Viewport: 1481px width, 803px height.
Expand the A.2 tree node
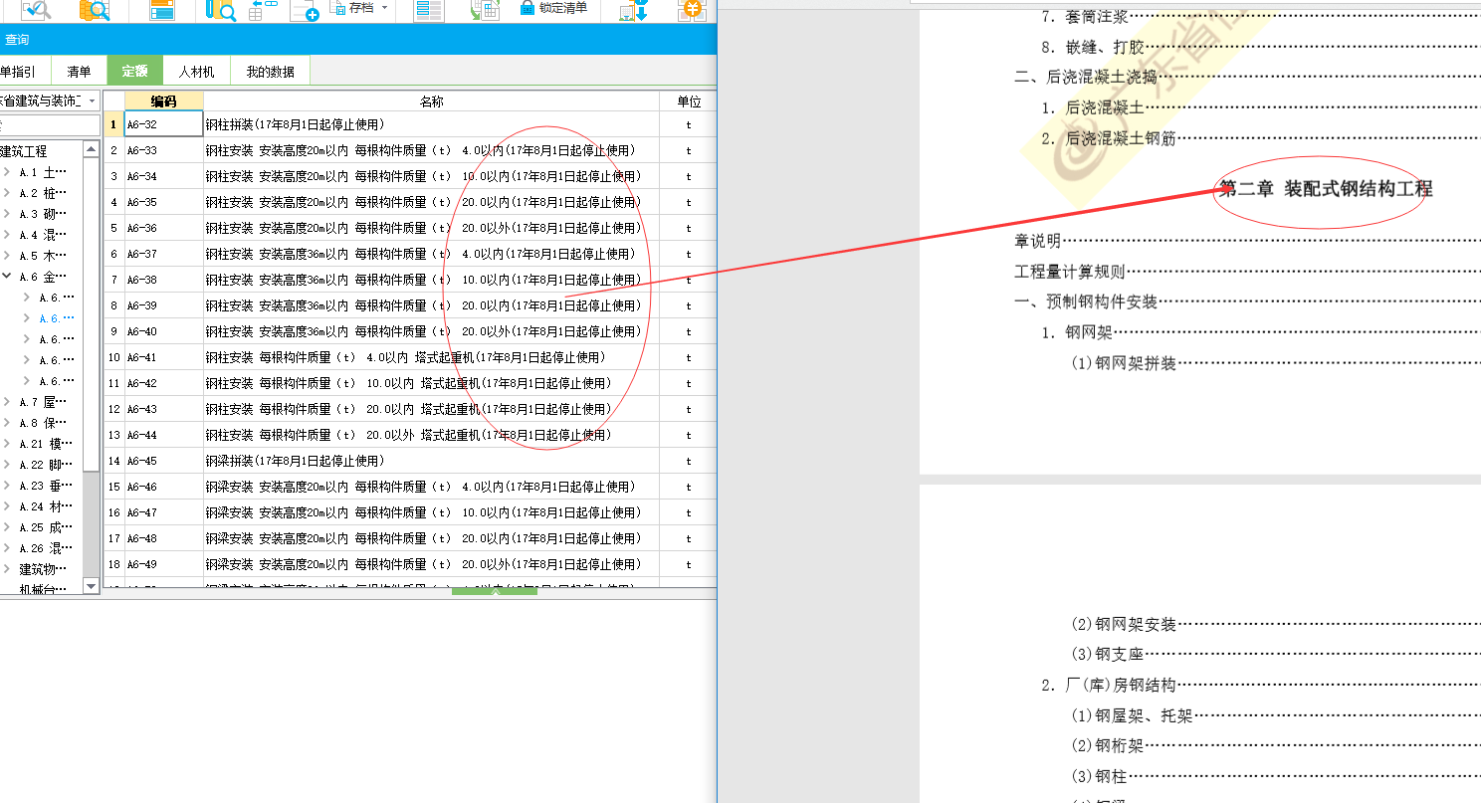pyautogui.click(x=7, y=193)
